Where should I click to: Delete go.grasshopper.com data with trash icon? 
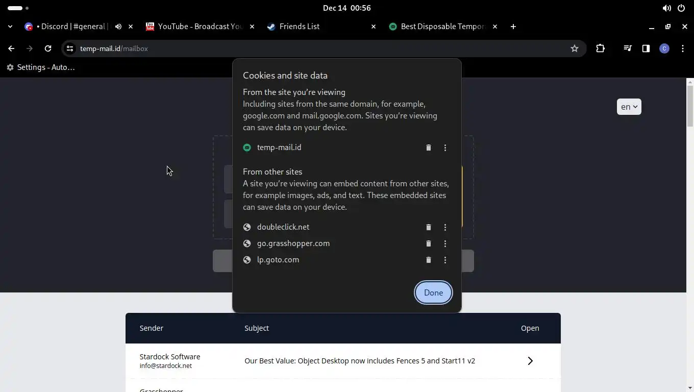pos(429,243)
